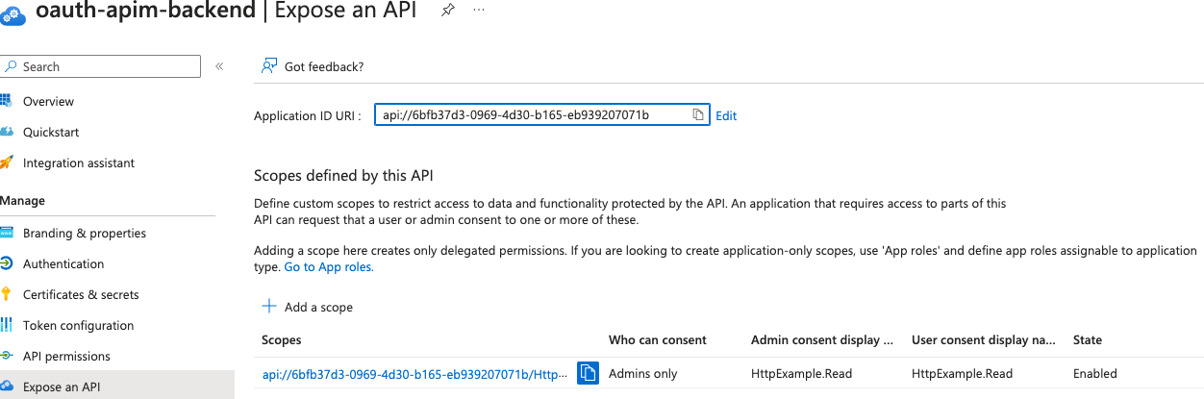
Task: Select Expose an API menu item
Action: pos(62,387)
